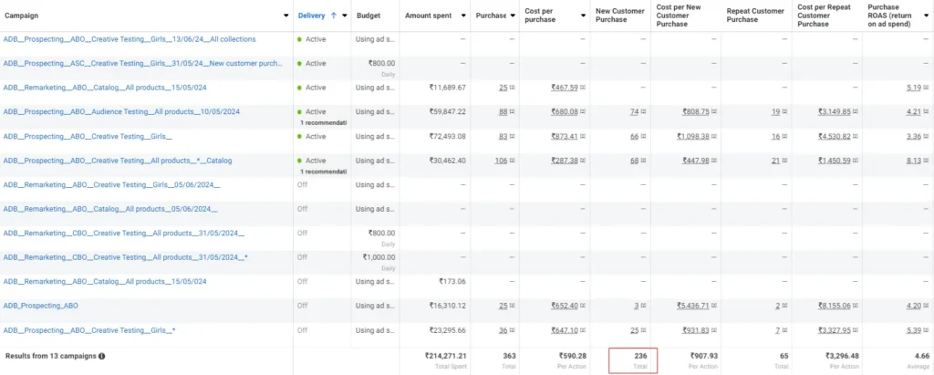Open the Purchase ROAS column options arrow
Viewport: 934px width, 375px height.
pyautogui.click(x=926, y=16)
